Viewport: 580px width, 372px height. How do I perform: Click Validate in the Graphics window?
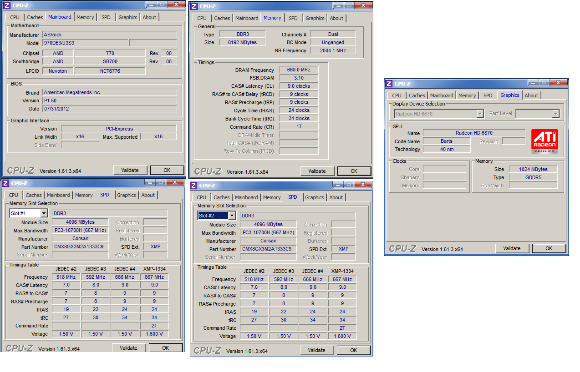tap(512, 248)
